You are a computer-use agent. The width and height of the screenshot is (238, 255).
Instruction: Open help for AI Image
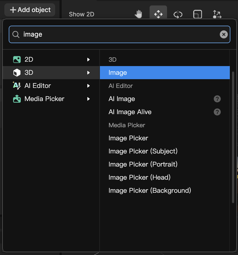pyautogui.click(x=217, y=99)
